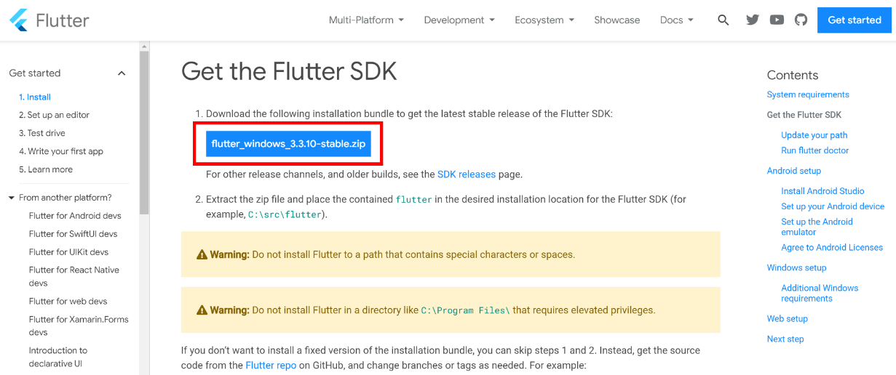Open Flutter for SwiftUI devs page

[x=73, y=234]
